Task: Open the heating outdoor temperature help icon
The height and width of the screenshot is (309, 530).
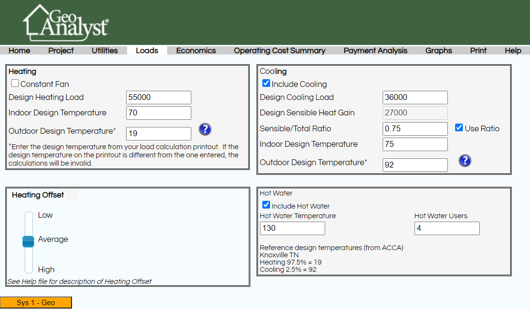Action: [x=205, y=129]
